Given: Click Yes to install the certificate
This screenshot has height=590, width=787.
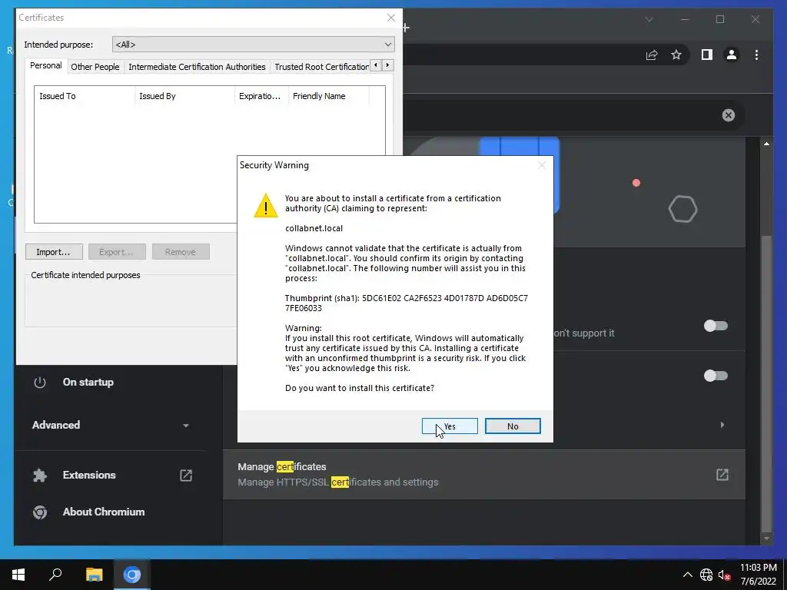Looking at the screenshot, I should 450,426.
